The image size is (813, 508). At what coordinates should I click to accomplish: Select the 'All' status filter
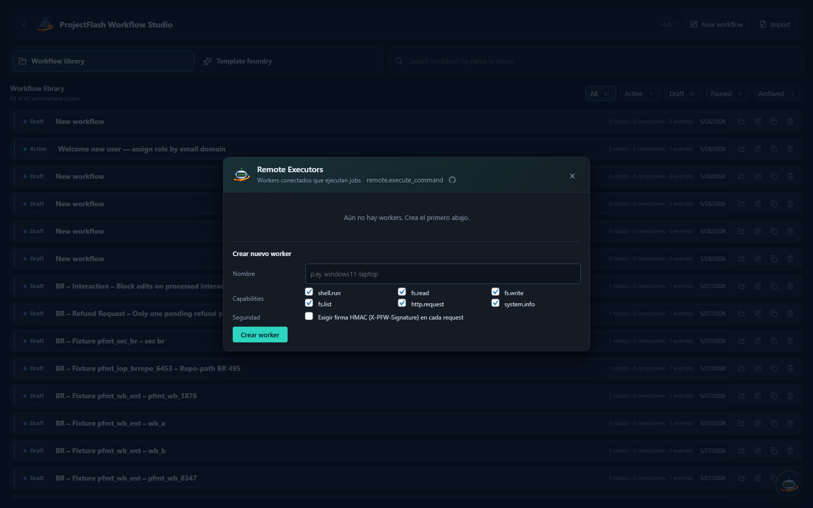coord(601,93)
